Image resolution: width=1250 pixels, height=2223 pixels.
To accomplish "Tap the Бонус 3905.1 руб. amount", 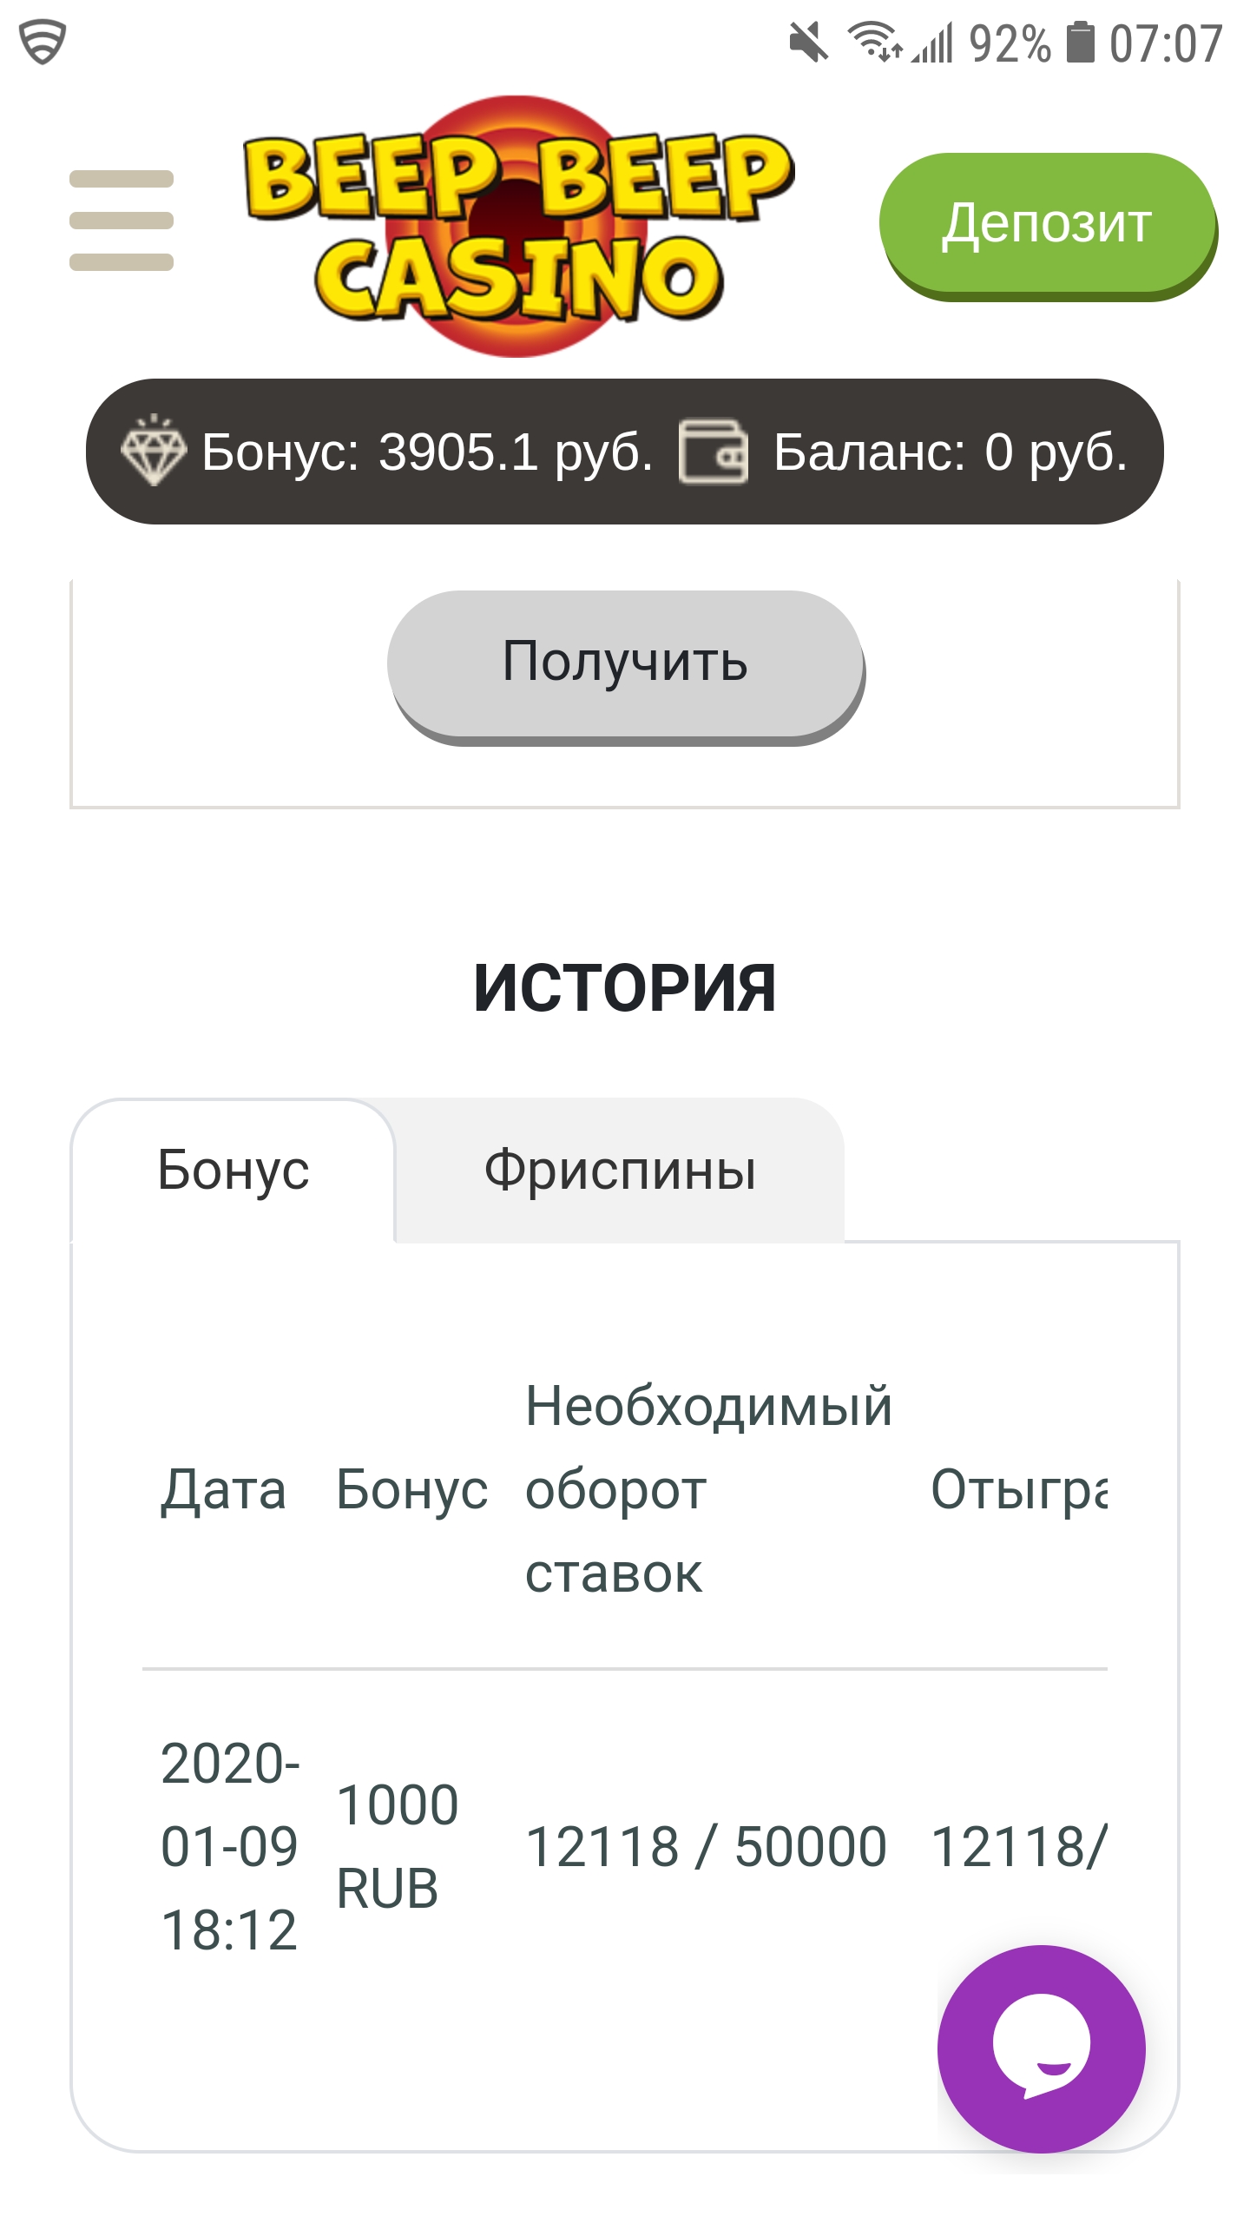I will pyautogui.click(x=427, y=452).
